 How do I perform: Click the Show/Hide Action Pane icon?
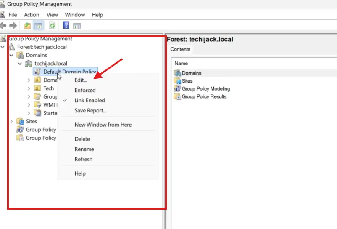click(77, 26)
